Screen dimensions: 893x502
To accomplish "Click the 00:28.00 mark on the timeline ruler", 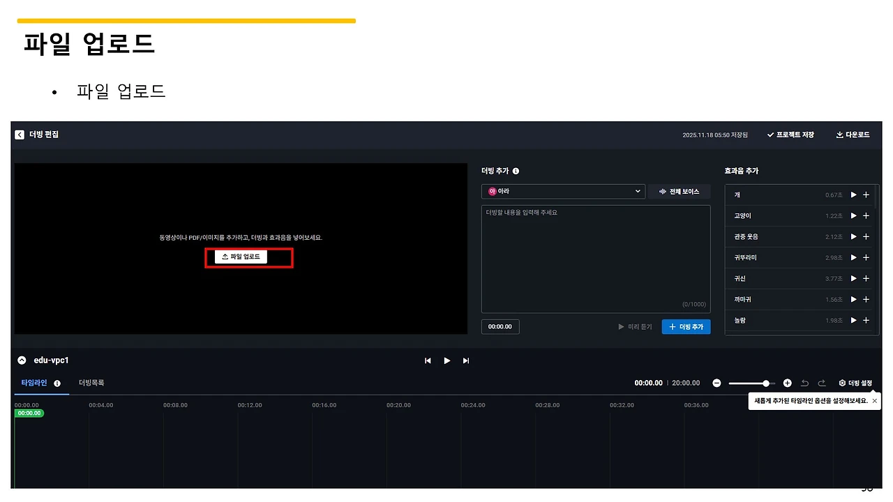I will click(548, 405).
